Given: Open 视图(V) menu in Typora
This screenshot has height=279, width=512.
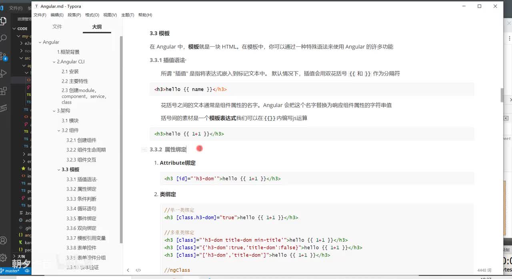Looking at the screenshot, I should coord(110,15).
